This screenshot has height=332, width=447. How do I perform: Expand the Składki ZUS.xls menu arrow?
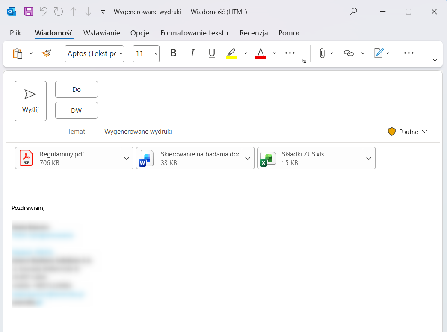[369, 159]
